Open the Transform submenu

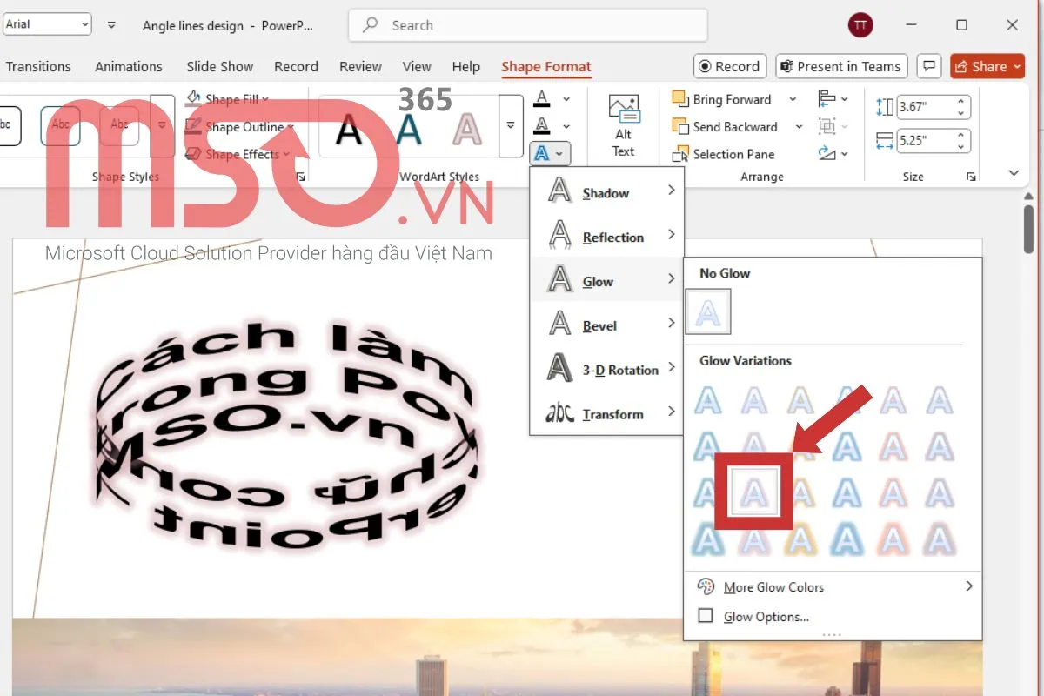tap(606, 414)
